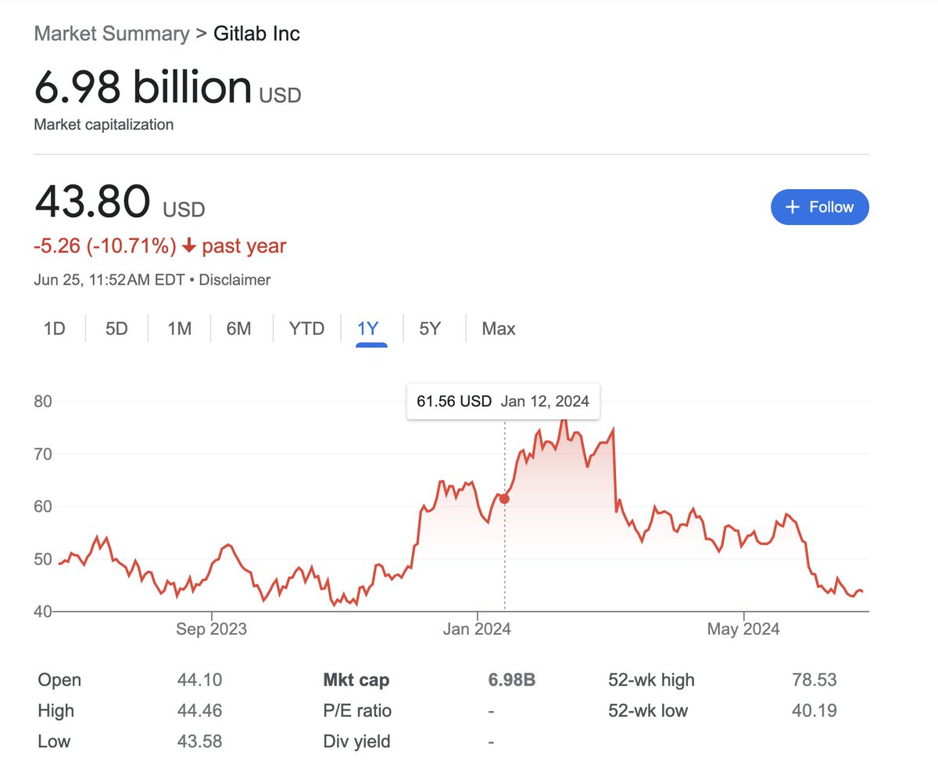Click the Mkt cap label
Screen dimensions: 938x769
tap(356, 680)
